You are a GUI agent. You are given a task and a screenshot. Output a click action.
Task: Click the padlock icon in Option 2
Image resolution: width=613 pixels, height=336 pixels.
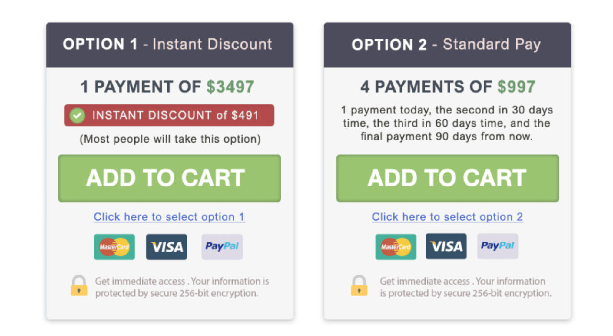click(359, 285)
